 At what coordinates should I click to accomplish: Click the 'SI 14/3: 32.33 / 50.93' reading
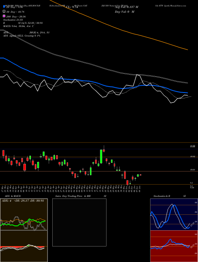(x=30, y=23)
